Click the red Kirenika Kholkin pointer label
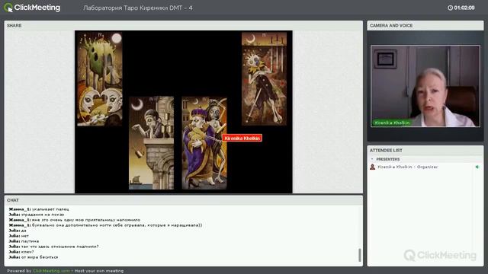 (242, 139)
